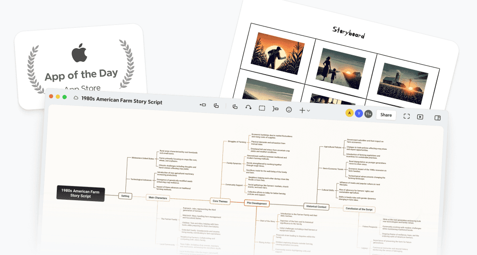Click the Socio-Economic Trends subtopic

(333, 169)
